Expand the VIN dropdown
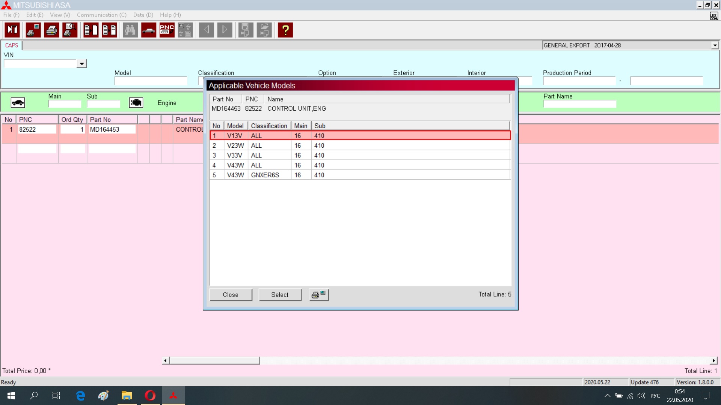 pyautogui.click(x=81, y=64)
